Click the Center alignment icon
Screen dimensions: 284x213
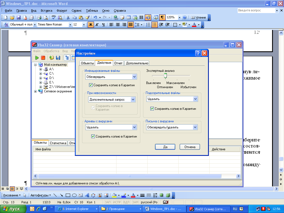pos(118,24)
